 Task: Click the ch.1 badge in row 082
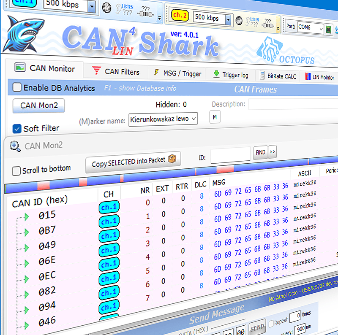(109, 278)
